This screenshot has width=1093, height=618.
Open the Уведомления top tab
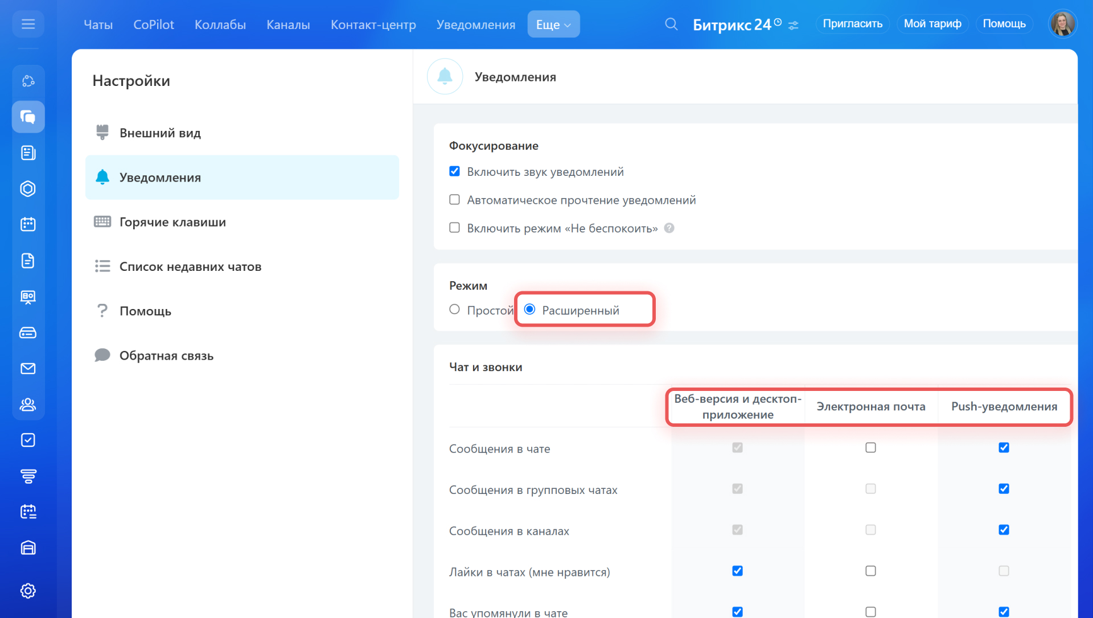pyautogui.click(x=476, y=24)
